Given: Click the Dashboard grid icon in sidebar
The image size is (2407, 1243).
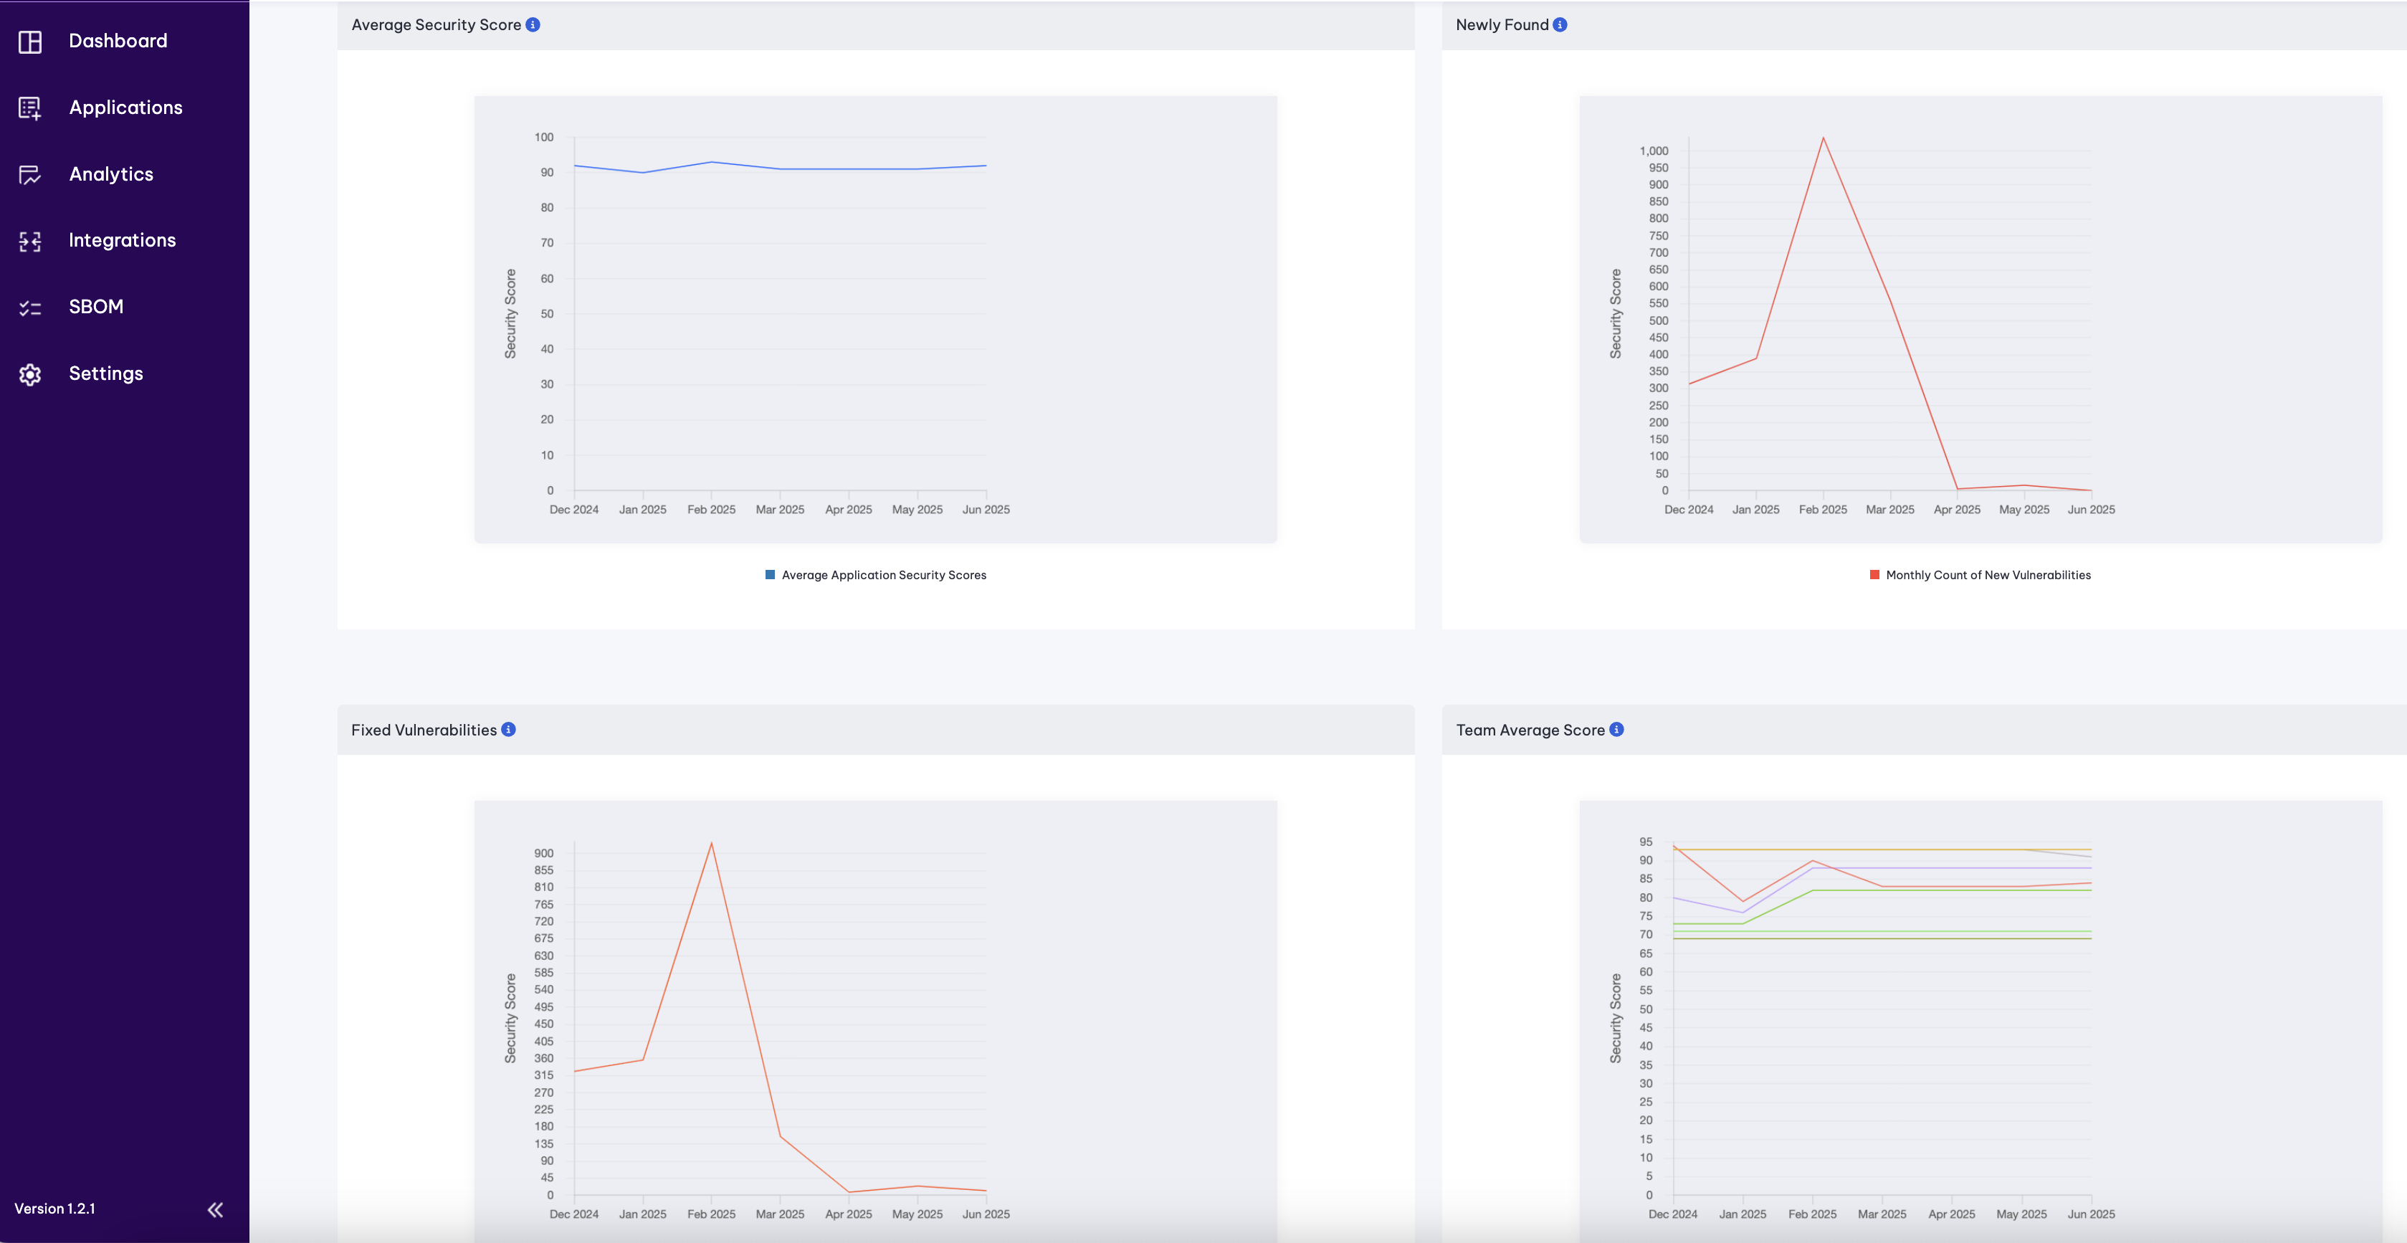Looking at the screenshot, I should [30, 42].
